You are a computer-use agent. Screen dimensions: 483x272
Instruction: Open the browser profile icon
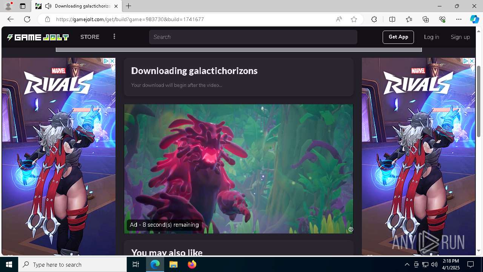tap(8, 6)
